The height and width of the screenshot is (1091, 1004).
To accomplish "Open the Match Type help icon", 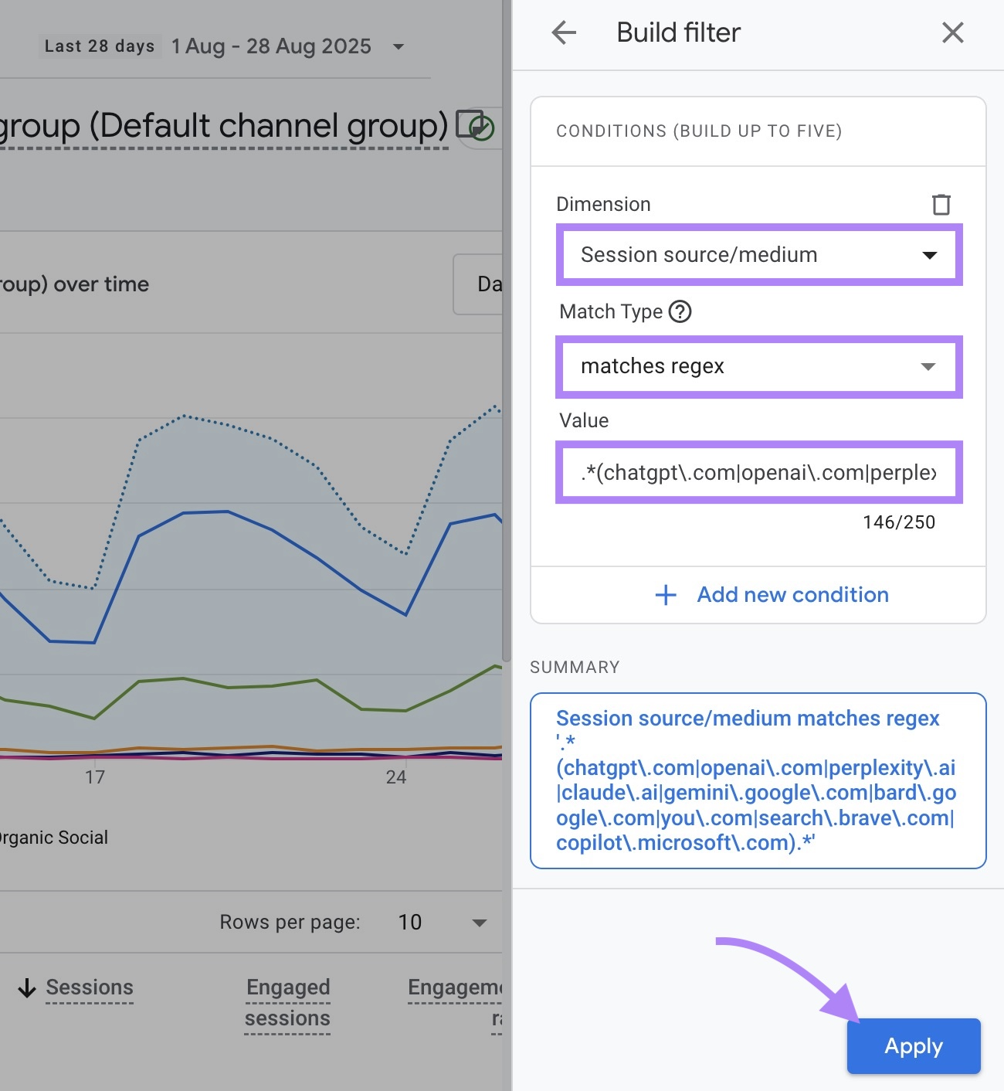I will (680, 311).
